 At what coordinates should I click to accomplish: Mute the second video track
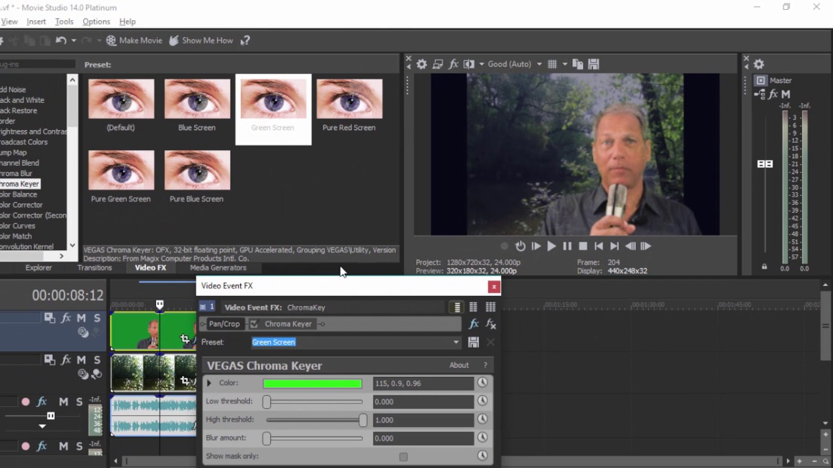tap(81, 359)
